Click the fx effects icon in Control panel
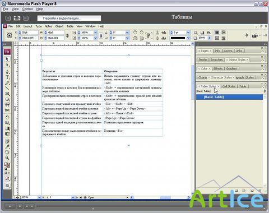269x213 pixels. (x=208, y=33)
